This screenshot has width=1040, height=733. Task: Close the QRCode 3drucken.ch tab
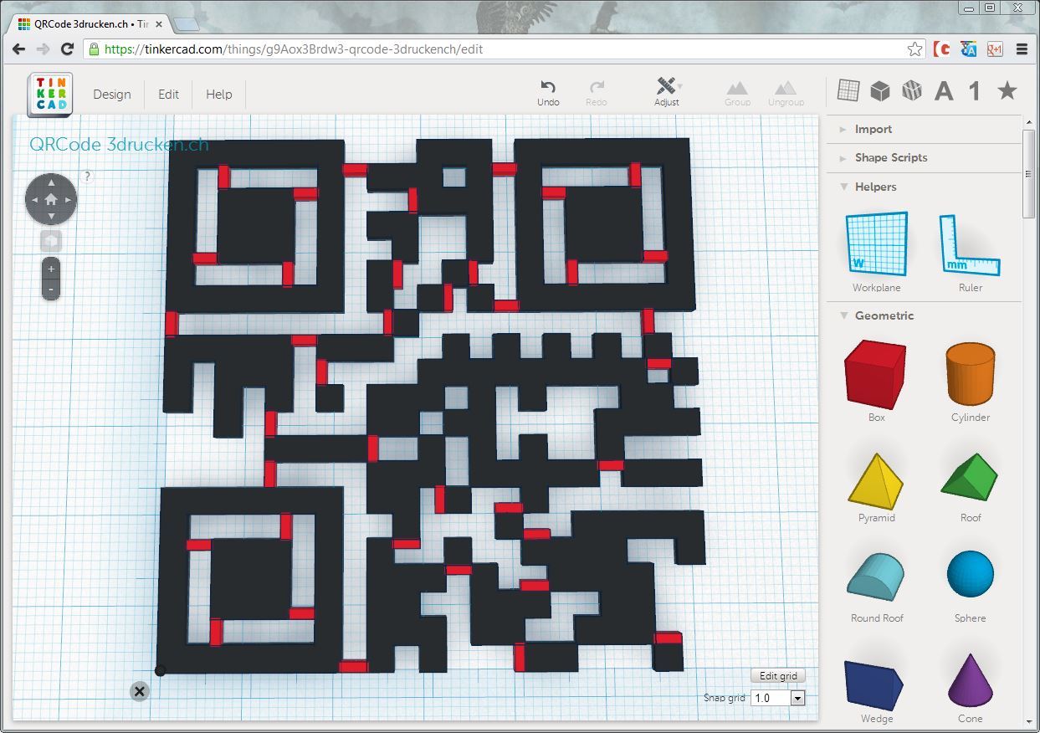(159, 24)
